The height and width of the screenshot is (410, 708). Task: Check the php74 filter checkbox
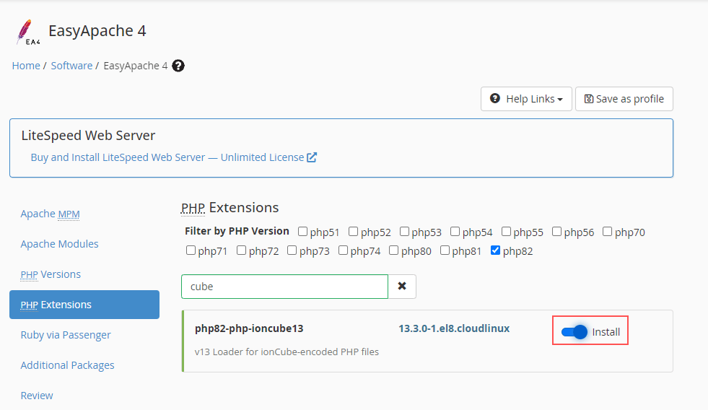click(343, 250)
